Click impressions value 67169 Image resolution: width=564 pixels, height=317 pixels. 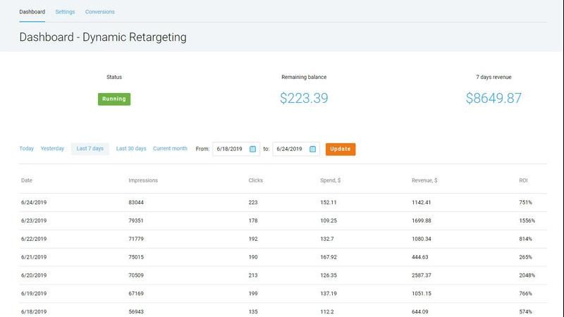[136, 294]
